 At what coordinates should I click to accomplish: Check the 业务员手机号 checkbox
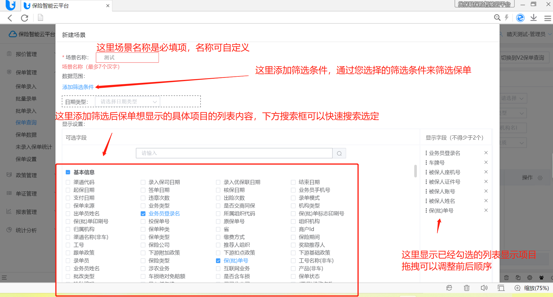[293, 190]
